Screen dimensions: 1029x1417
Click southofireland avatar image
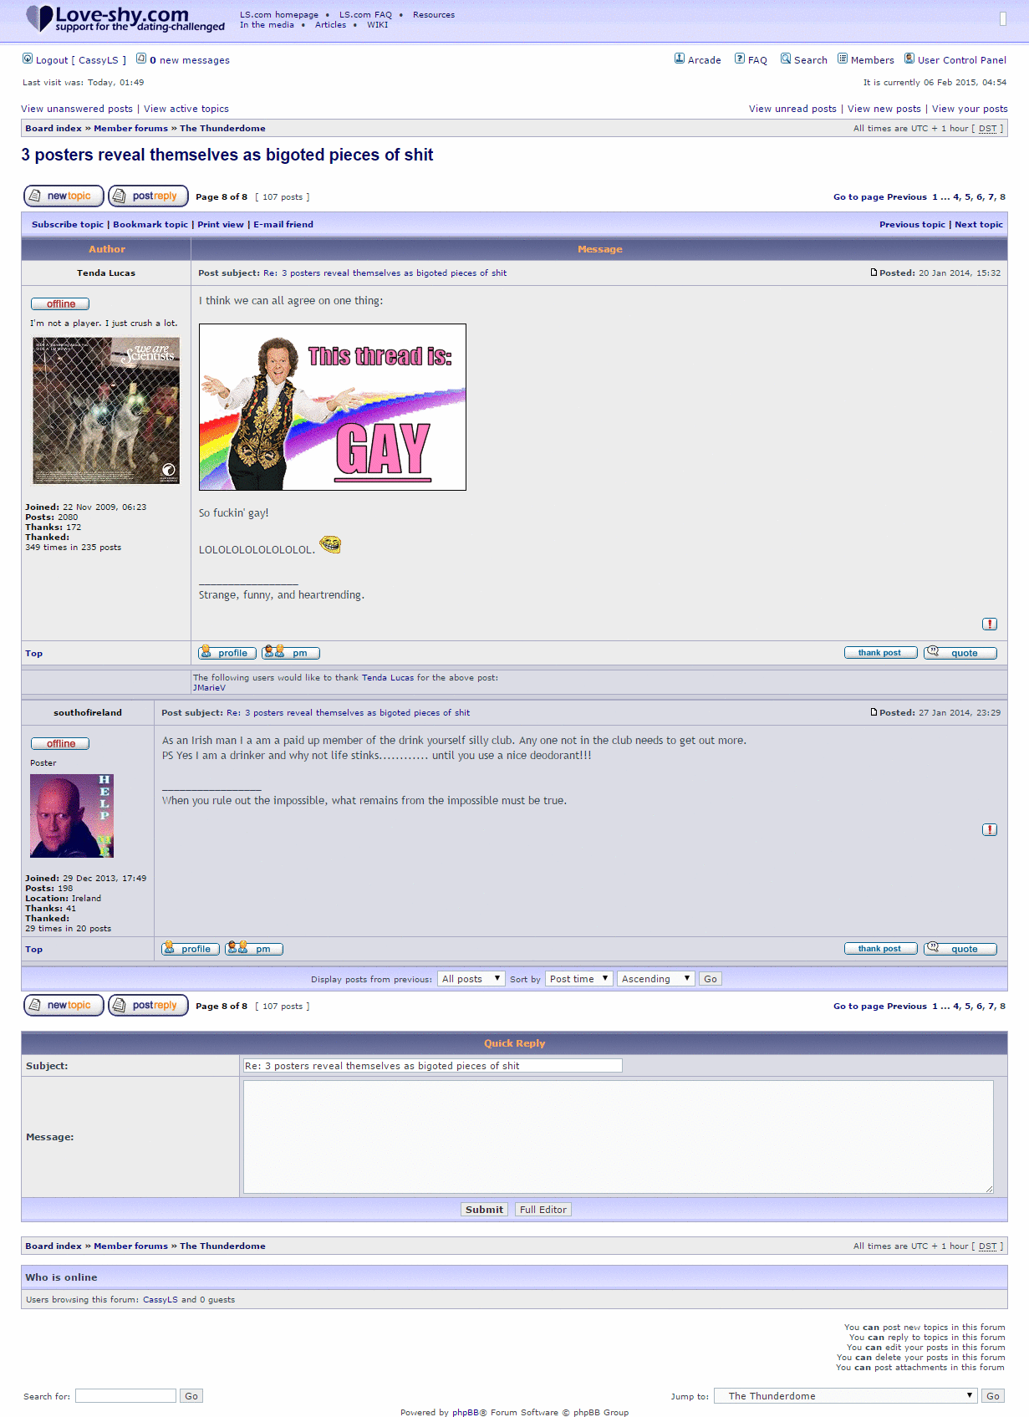click(x=72, y=816)
